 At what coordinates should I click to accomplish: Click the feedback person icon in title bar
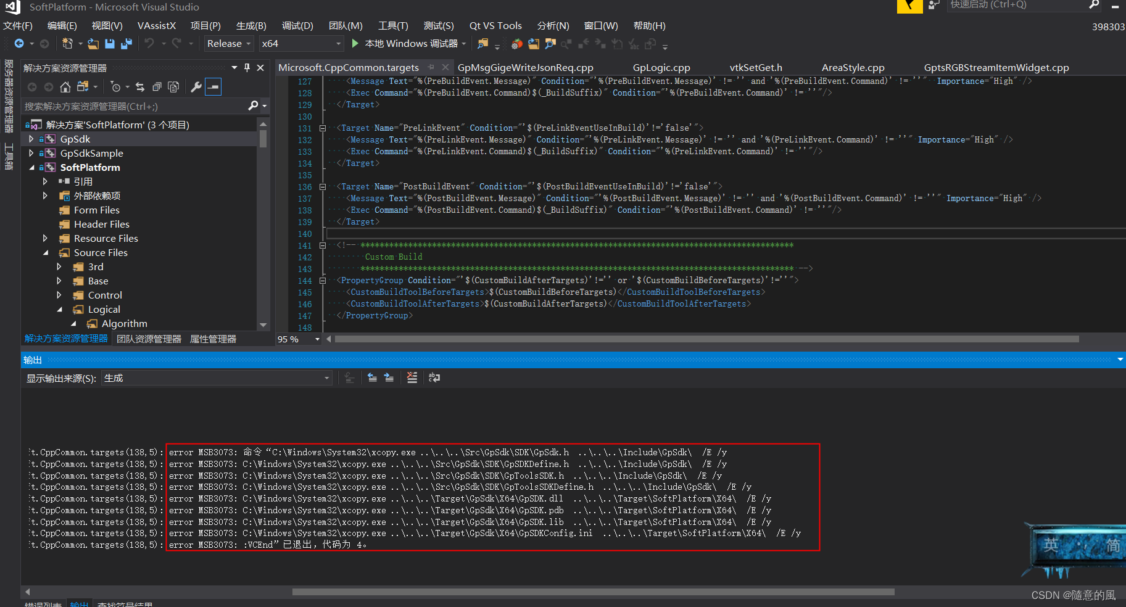[934, 5]
